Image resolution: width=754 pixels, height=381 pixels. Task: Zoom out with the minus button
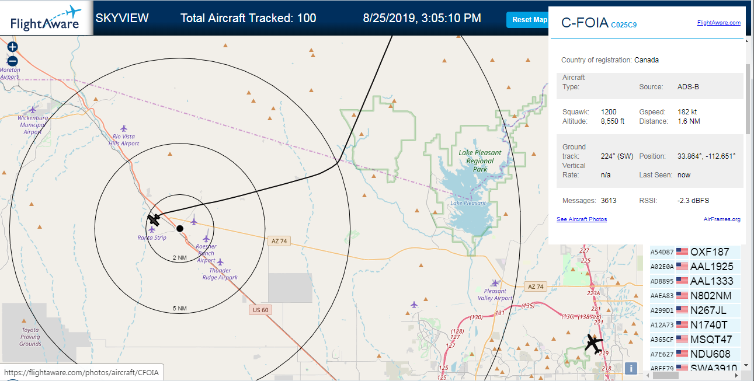pos(13,61)
